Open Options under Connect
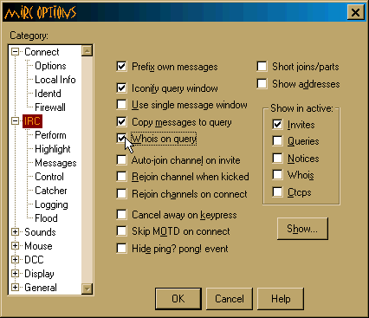The width and height of the screenshot is (369, 318). [x=50, y=66]
